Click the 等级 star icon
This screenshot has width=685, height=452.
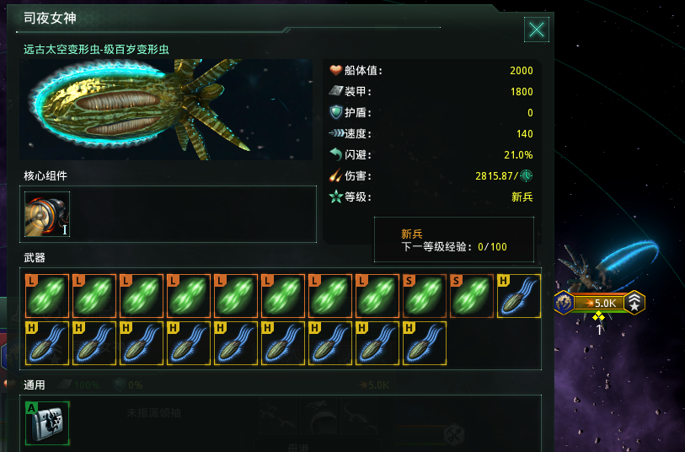pos(335,196)
